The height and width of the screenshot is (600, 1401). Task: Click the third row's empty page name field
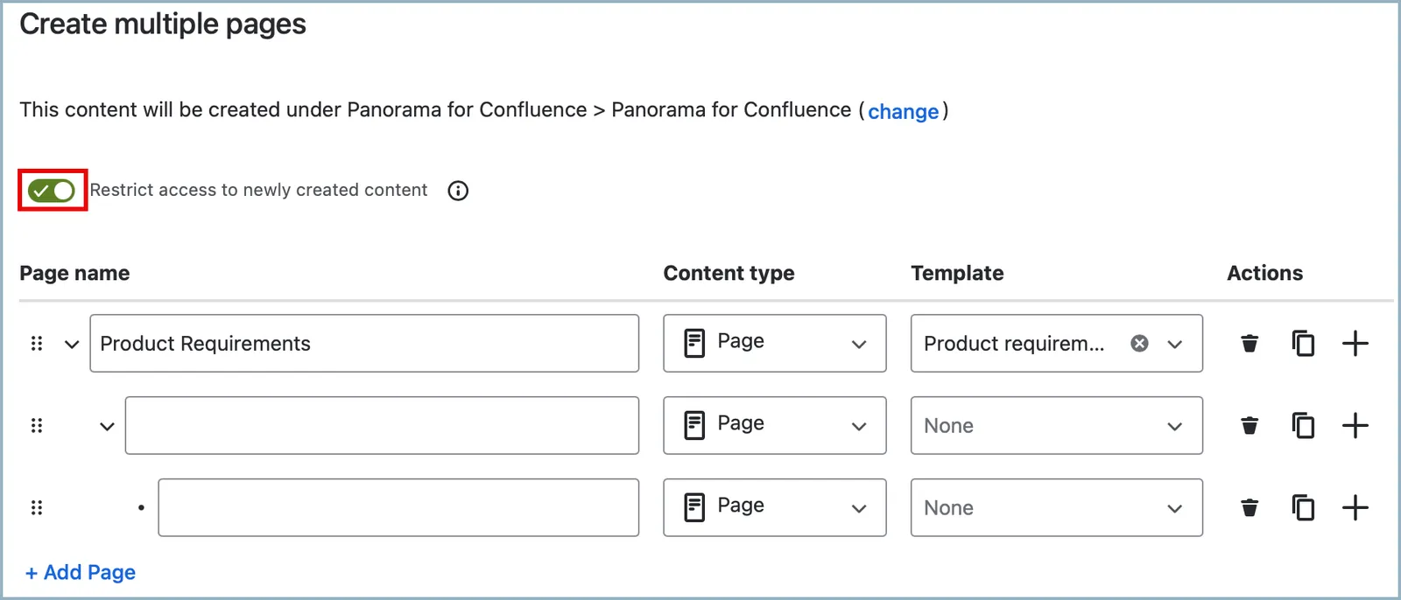click(398, 507)
